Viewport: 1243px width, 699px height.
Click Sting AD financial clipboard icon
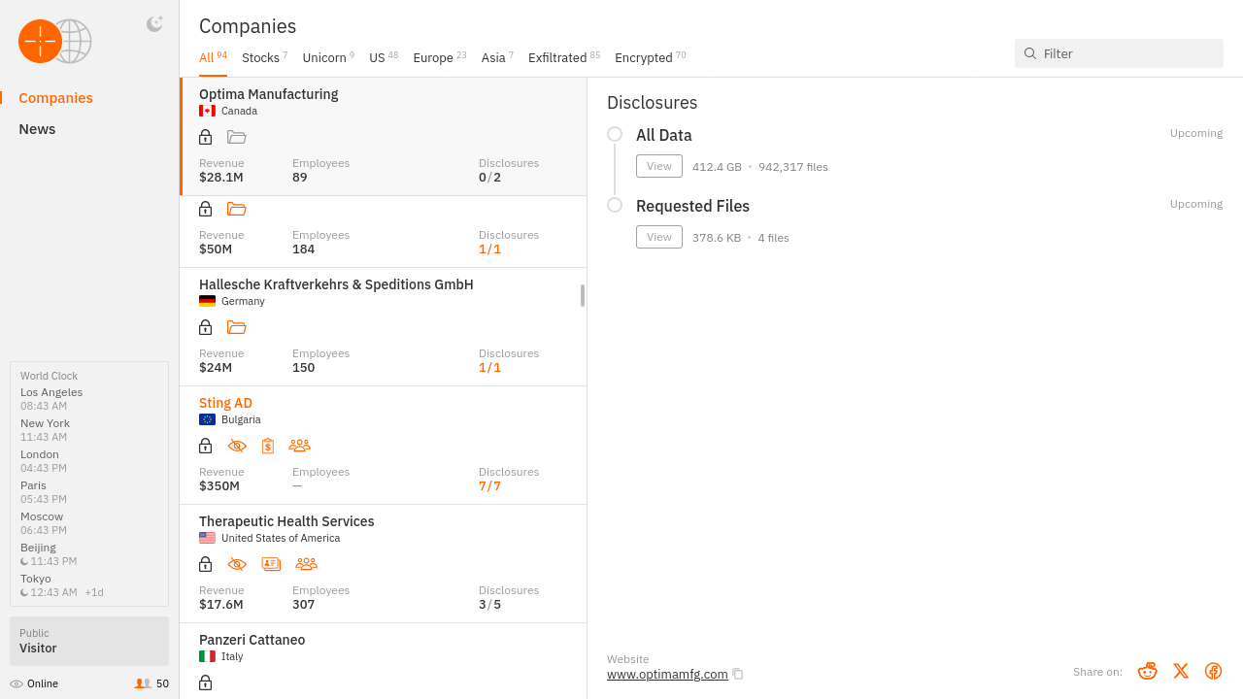pyautogui.click(x=268, y=446)
